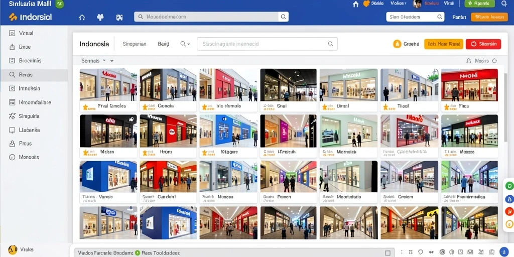This screenshot has width=514, height=257.
Task: Click the blue circular icon on right edge
Action: pyautogui.click(x=509, y=199)
